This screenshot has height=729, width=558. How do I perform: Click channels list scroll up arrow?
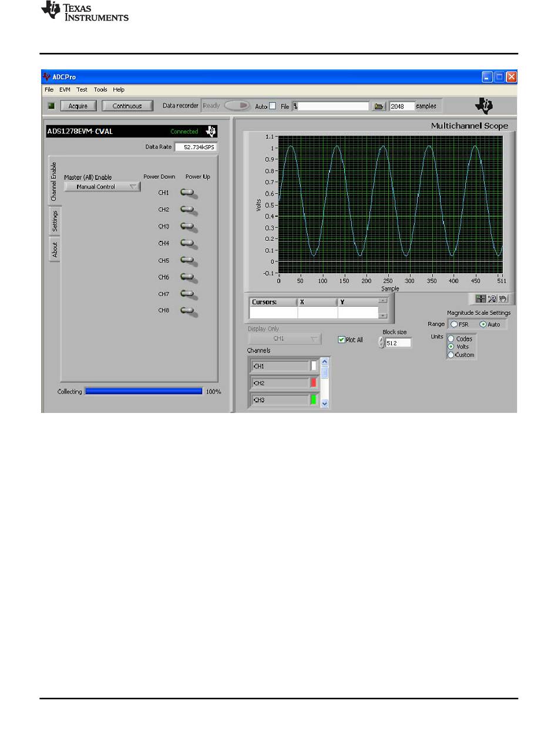(x=325, y=361)
